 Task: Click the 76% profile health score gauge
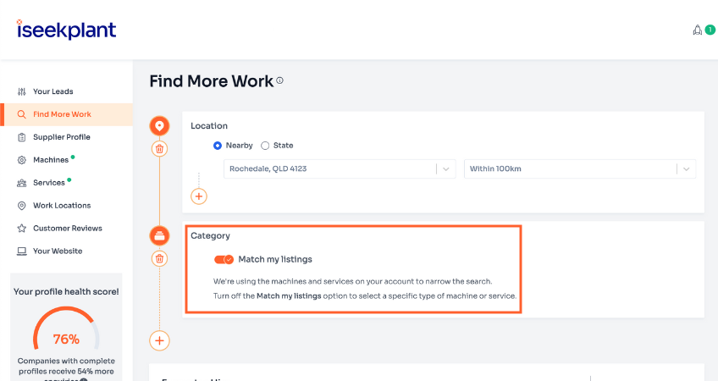click(x=66, y=335)
